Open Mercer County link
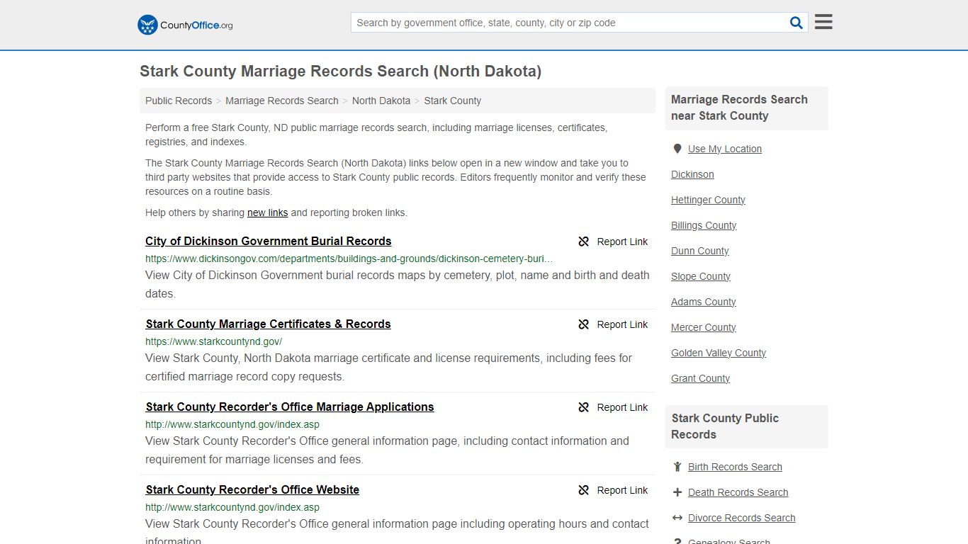968x544 pixels. pyautogui.click(x=704, y=327)
